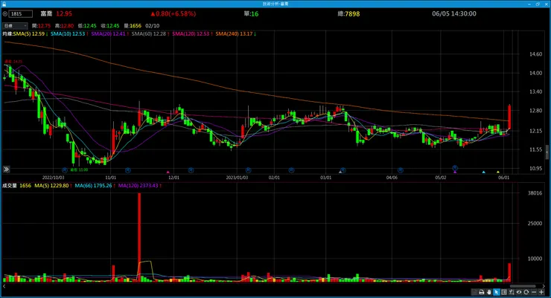This screenshot has width=551, height=298.
Task: Click the timestamp 06/05 14:30:00
Action: coord(454,13)
